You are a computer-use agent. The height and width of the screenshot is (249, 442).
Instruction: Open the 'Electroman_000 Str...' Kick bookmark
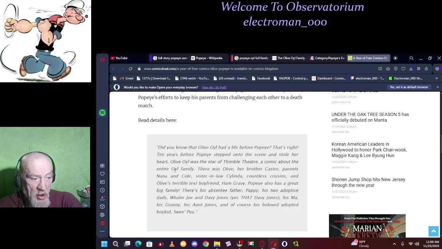pos(405,79)
